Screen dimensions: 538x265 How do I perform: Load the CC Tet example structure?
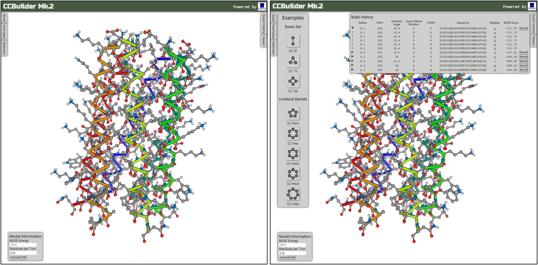[293, 81]
